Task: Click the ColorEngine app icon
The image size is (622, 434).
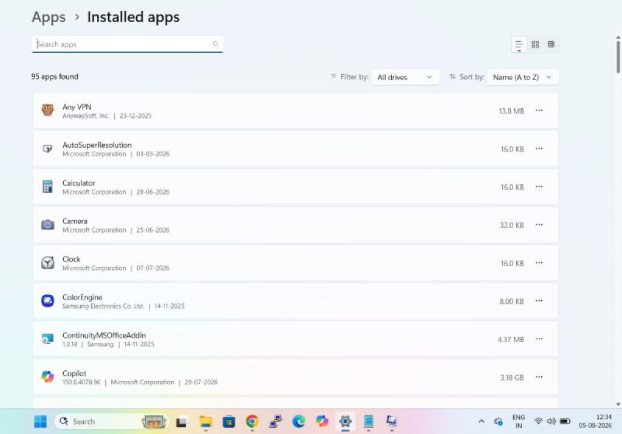Action: [x=47, y=301]
